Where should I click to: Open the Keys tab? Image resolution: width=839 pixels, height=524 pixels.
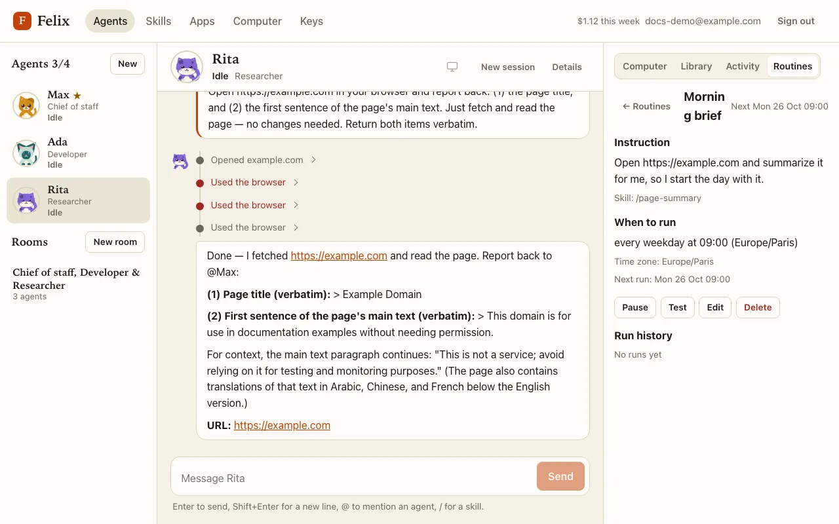[x=311, y=21]
